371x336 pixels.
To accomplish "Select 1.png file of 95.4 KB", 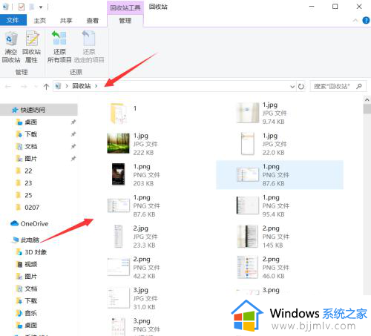I will [x=263, y=205].
